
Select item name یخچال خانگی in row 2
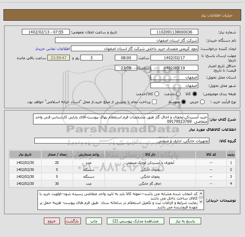(x=150, y=170)
